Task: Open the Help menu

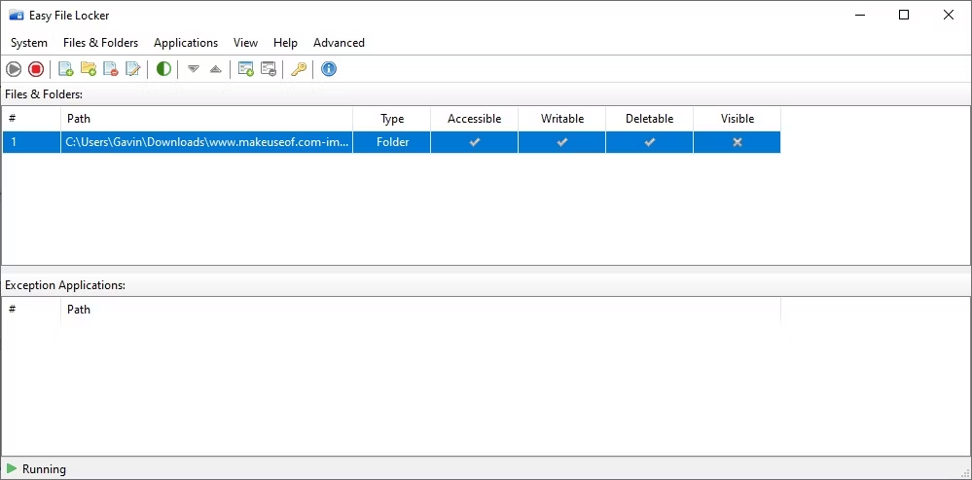Action: coord(285,43)
